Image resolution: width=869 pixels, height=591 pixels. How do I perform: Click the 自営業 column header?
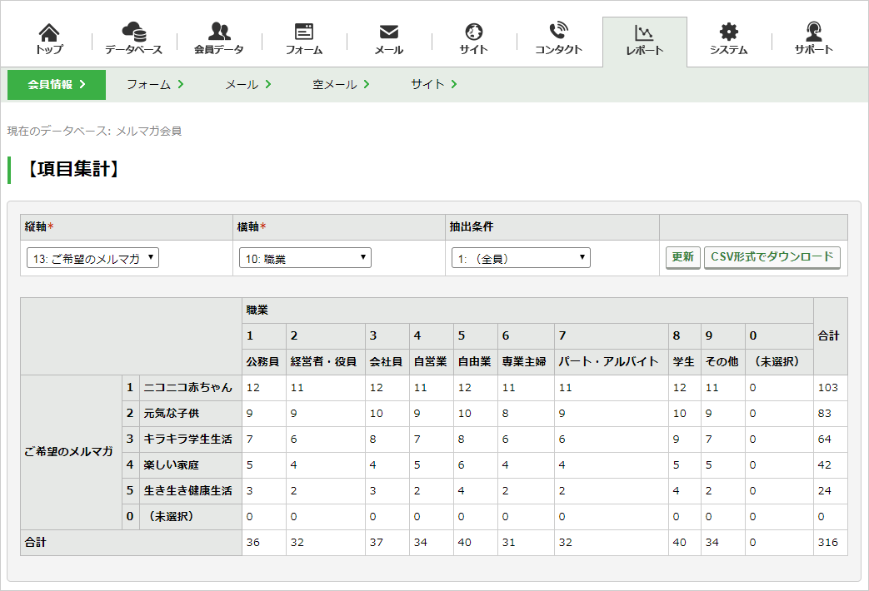tap(432, 362)
